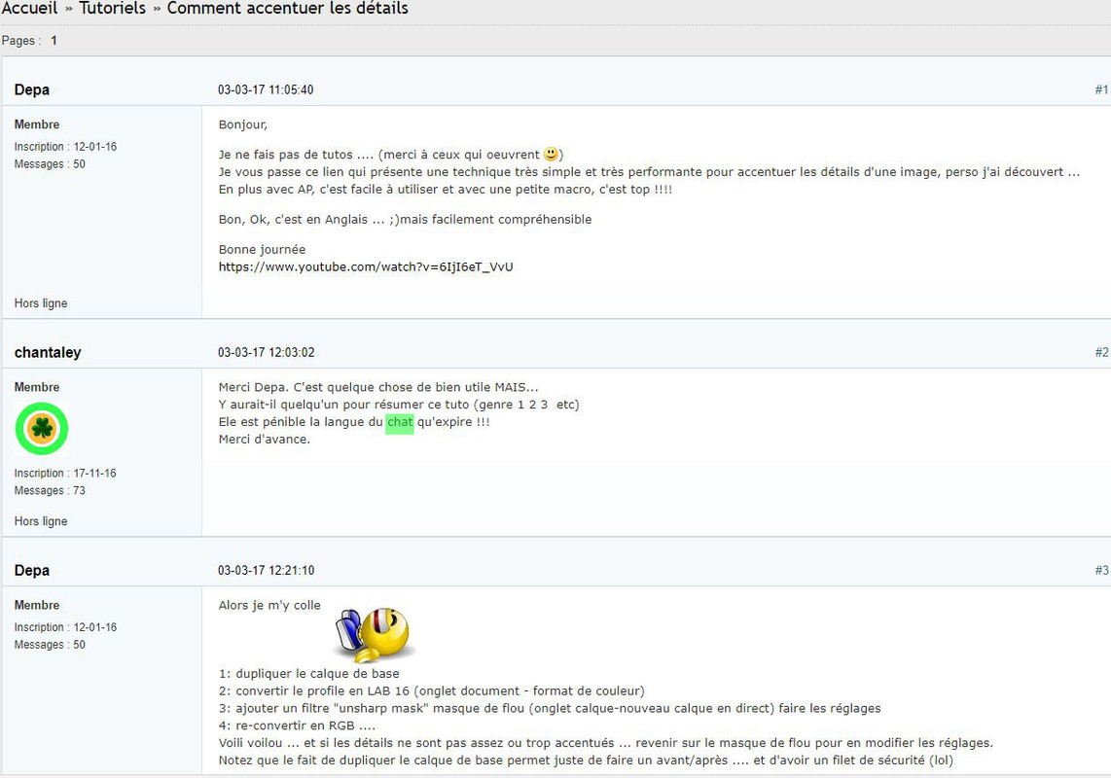Click Membre label under first Depa post
The width and height of the screenshot is (1111, 778).
pos(37,124)
